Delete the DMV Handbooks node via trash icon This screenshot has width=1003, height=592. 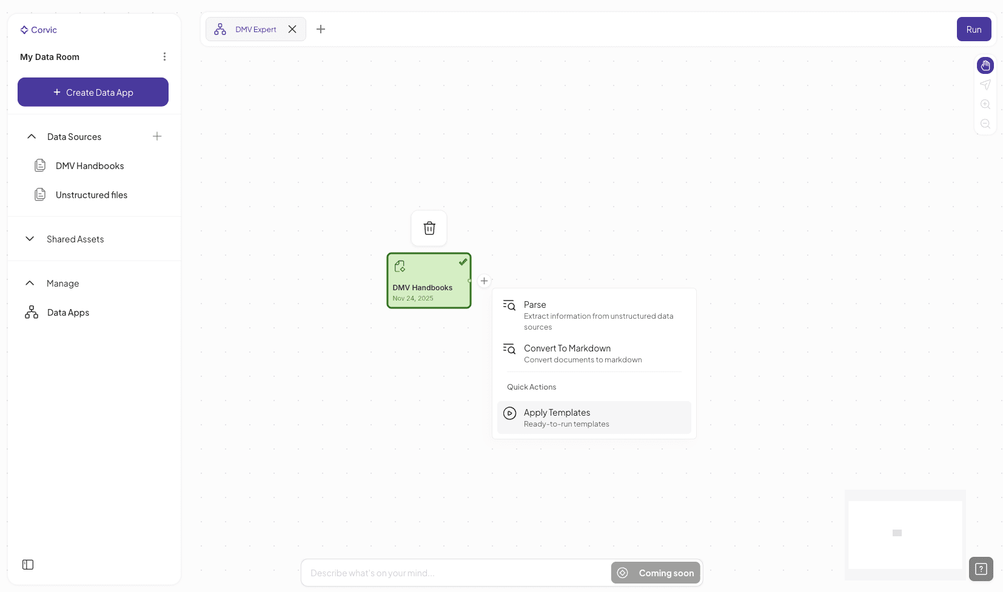coord(429,228)
